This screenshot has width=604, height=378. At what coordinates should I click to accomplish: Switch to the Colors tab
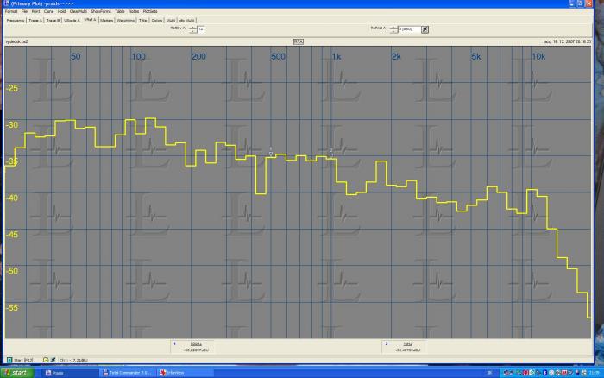pos(156,19)
